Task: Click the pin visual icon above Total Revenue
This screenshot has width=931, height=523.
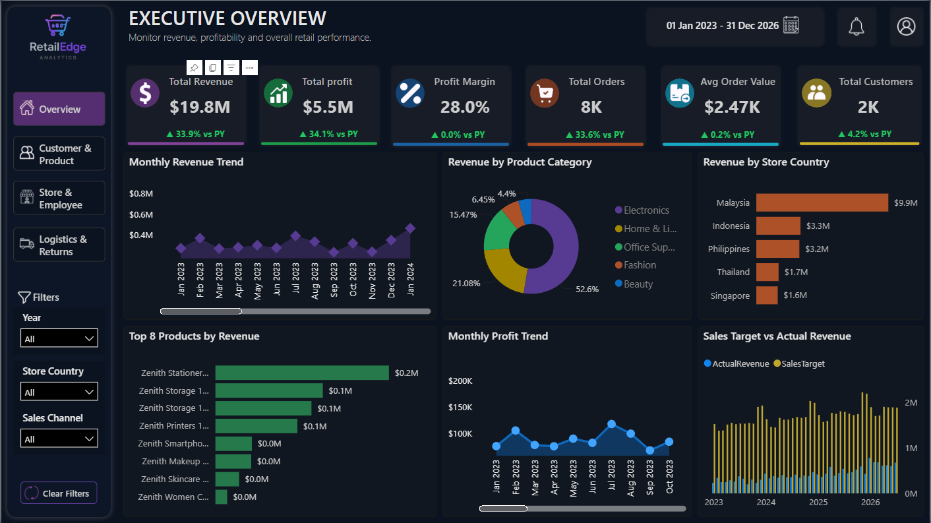Action: 194,68
